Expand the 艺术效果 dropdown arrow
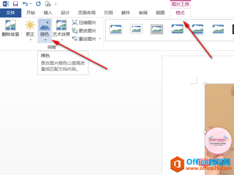 62,40
